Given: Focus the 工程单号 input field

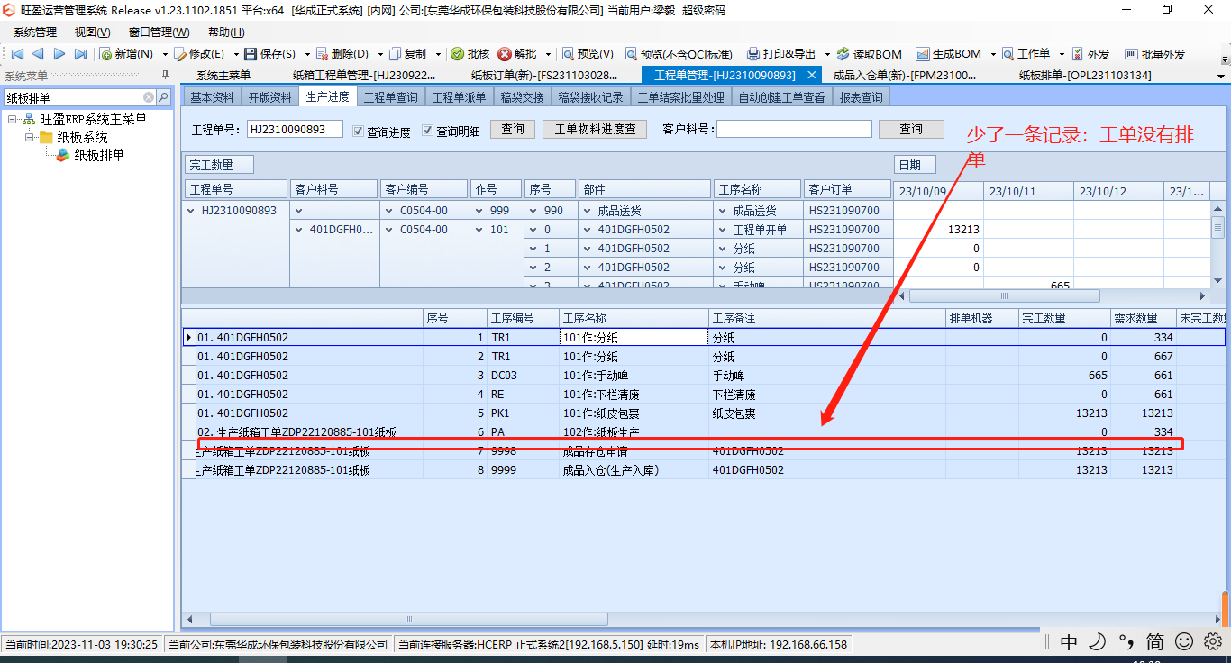Looking at the screenshot, I should click(295, 130).
